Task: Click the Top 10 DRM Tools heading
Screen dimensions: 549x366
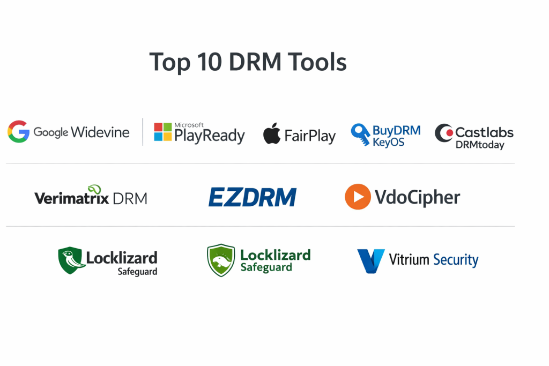Action: coord(248,62)
